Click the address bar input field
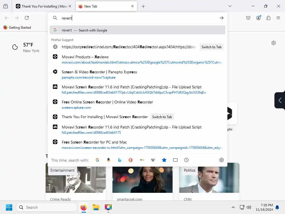 [x=137, y=18]
